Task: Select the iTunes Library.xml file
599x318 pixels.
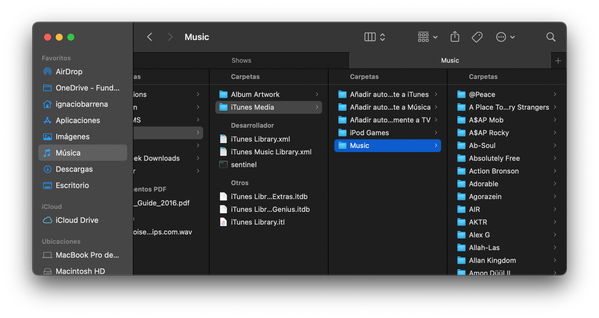Action: click(260, 139)
